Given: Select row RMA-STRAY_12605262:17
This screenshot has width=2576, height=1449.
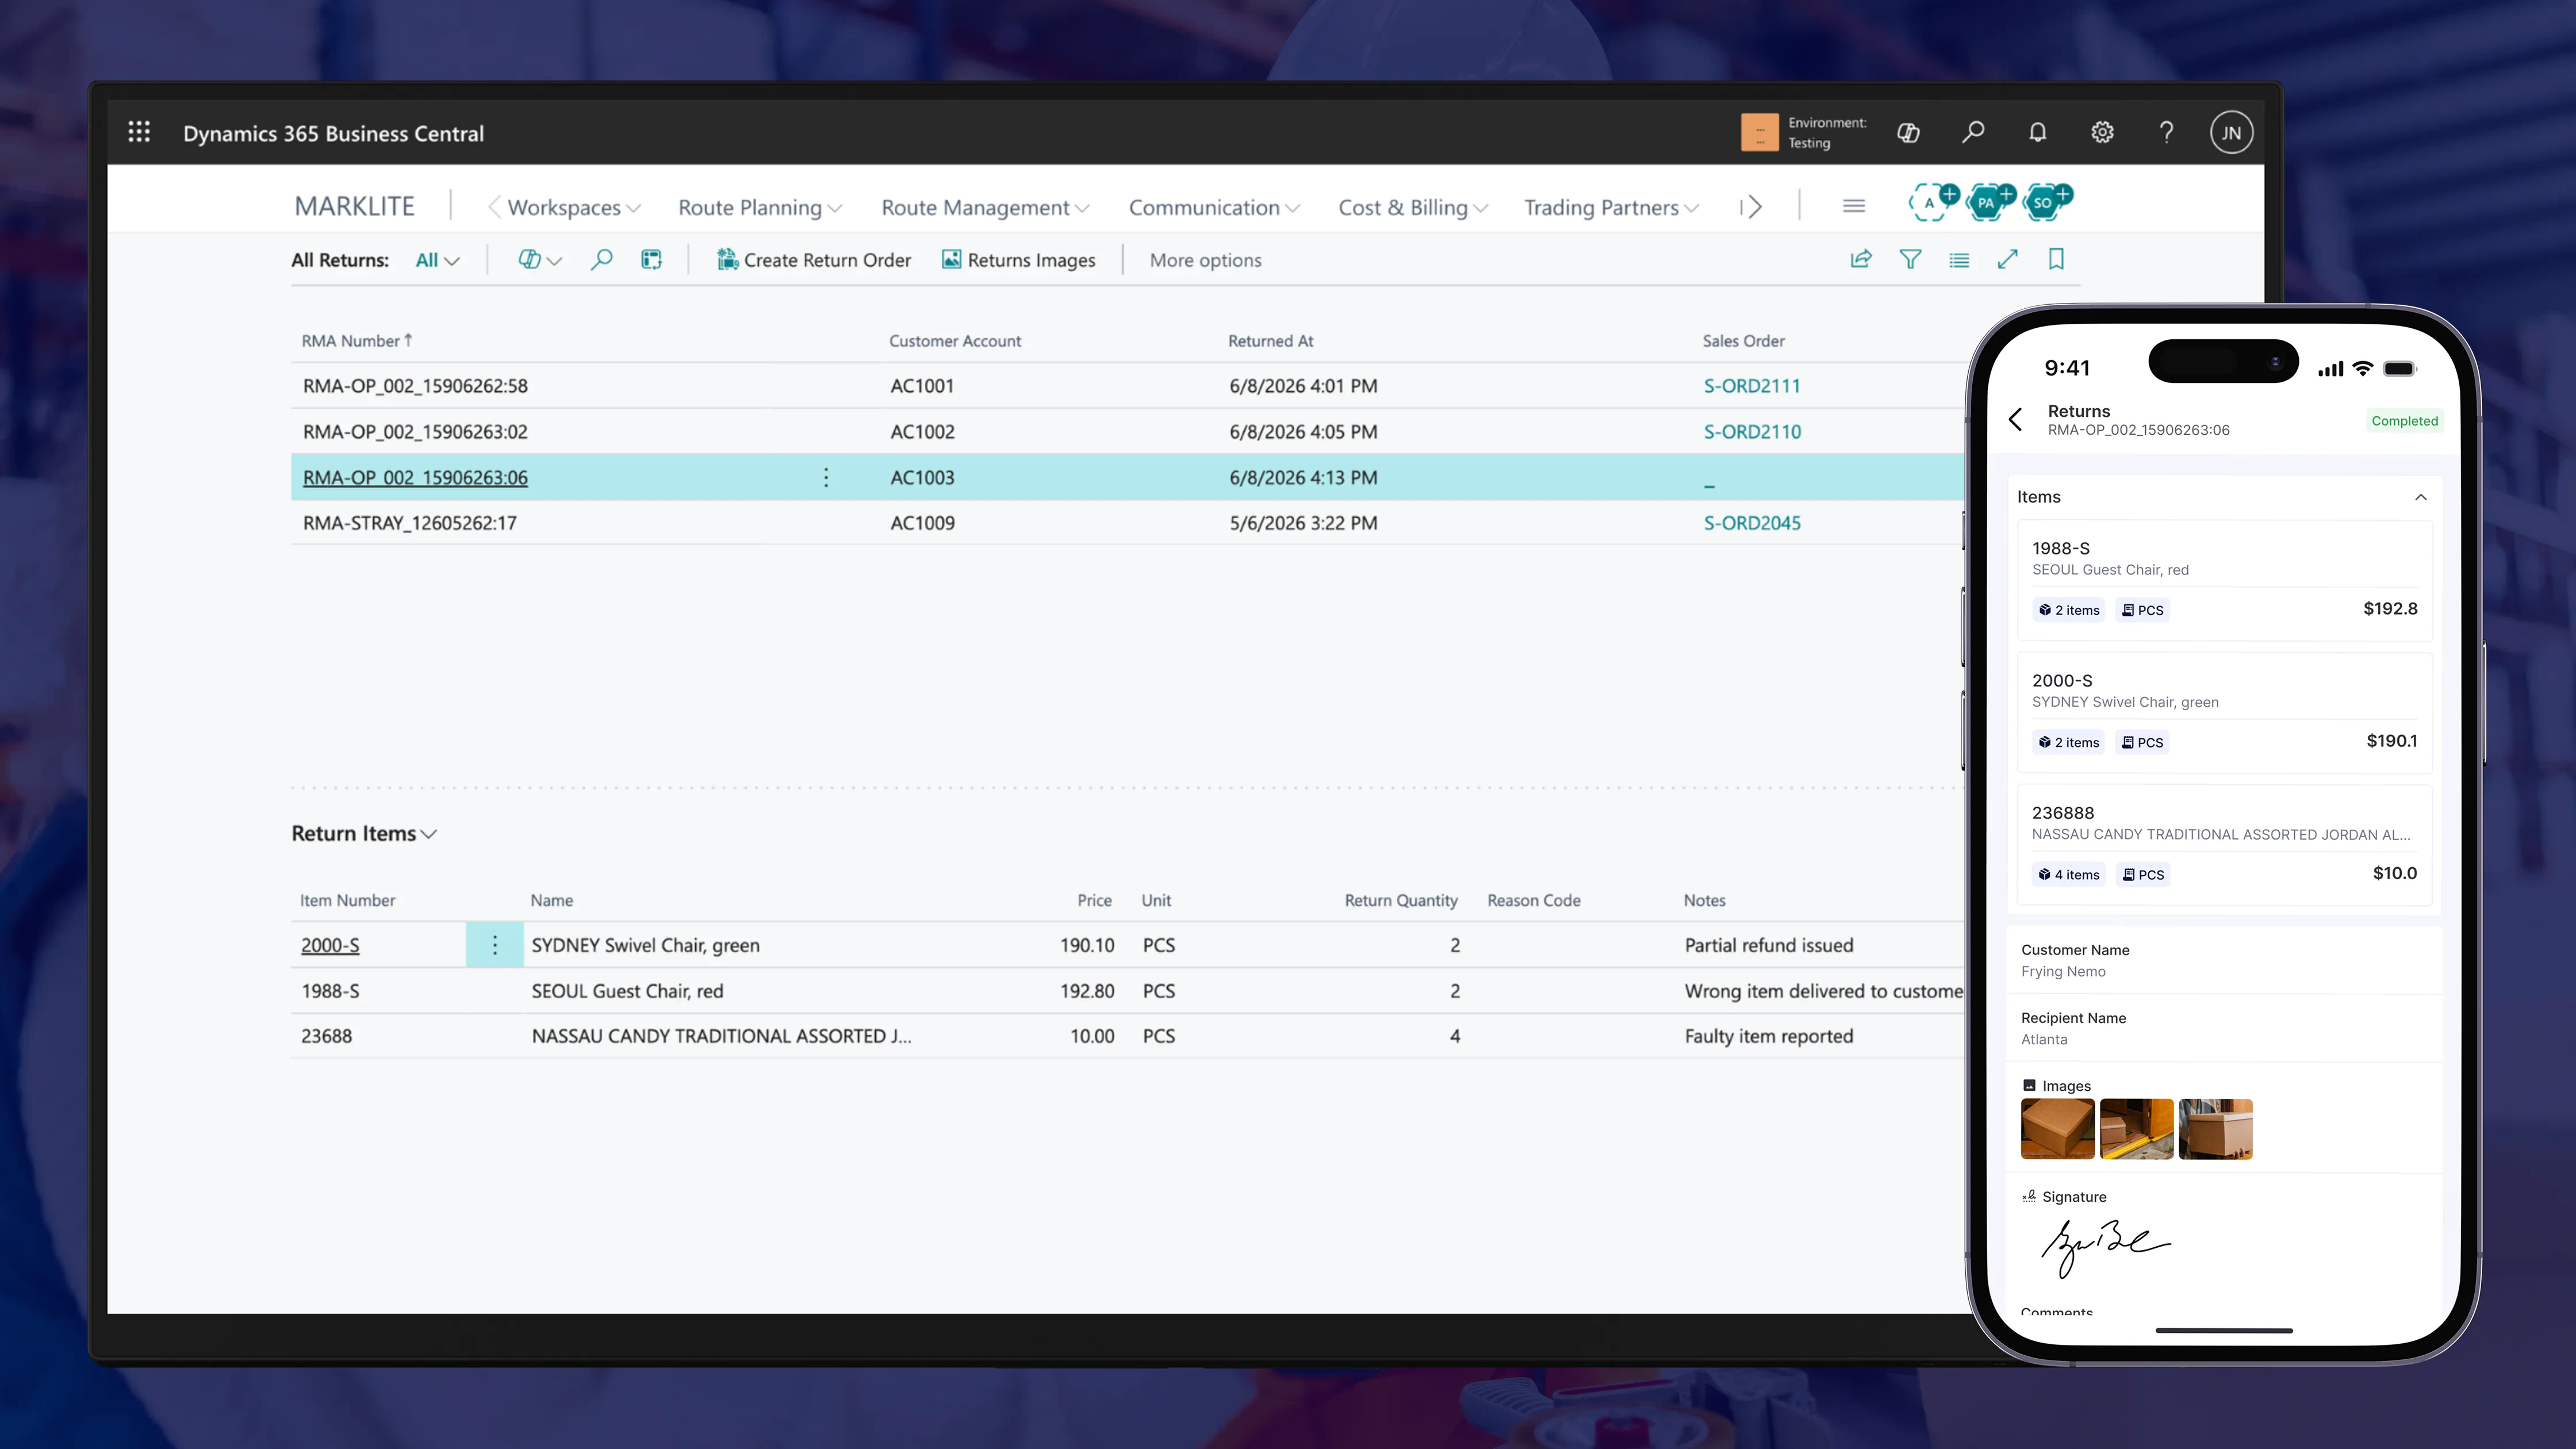Looking at the screenshot, I should 1127,523.
